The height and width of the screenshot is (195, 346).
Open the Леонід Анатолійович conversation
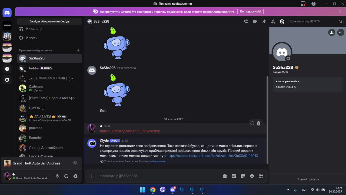coord(49,148)
